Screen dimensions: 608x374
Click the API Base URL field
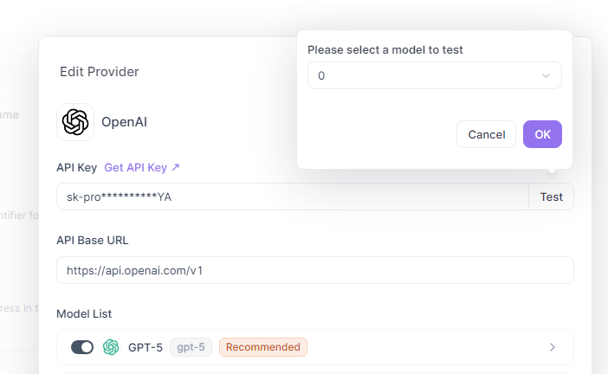pyautogui.click(x=314, y=270)
